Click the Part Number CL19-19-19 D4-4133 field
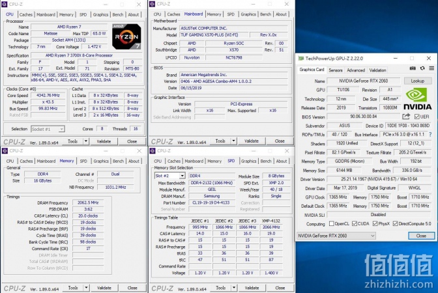 [x=212, y=203]
